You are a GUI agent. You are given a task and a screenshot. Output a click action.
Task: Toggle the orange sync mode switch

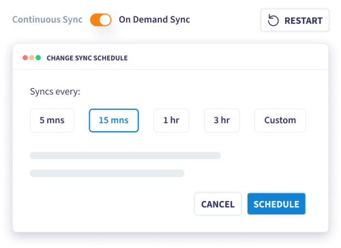pyautogui.click(x=101, y=20)
